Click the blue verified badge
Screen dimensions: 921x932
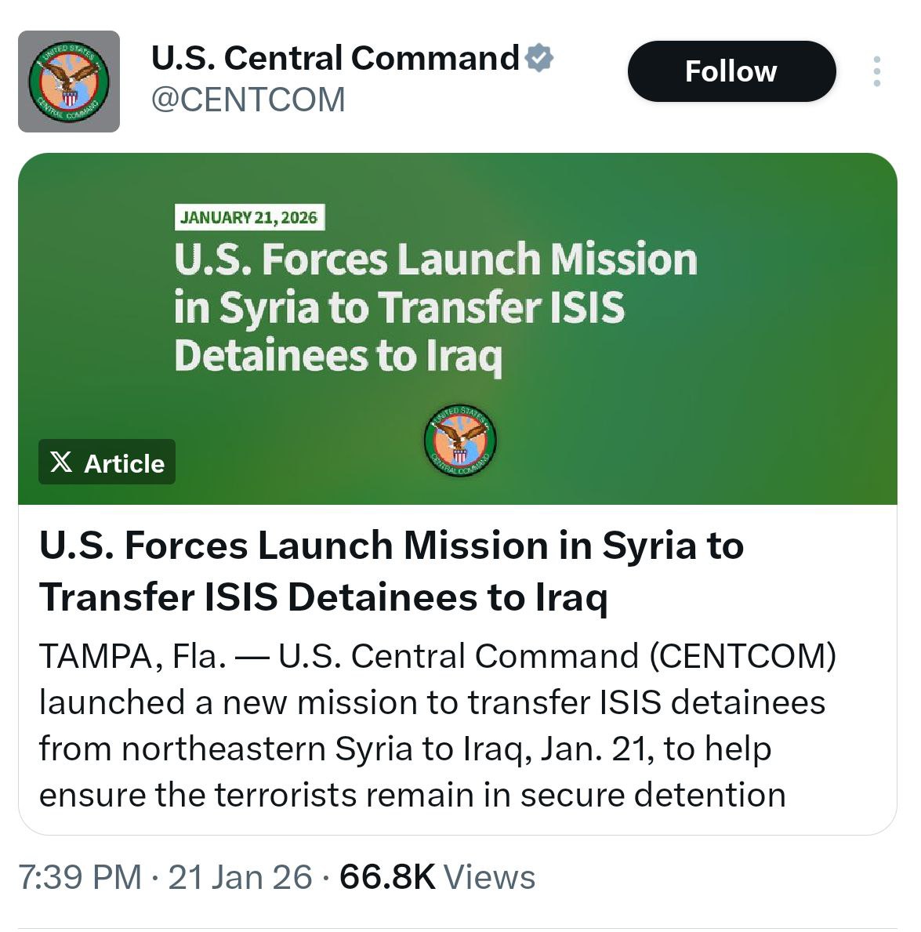pyautogui.click(x=539, y=59)
